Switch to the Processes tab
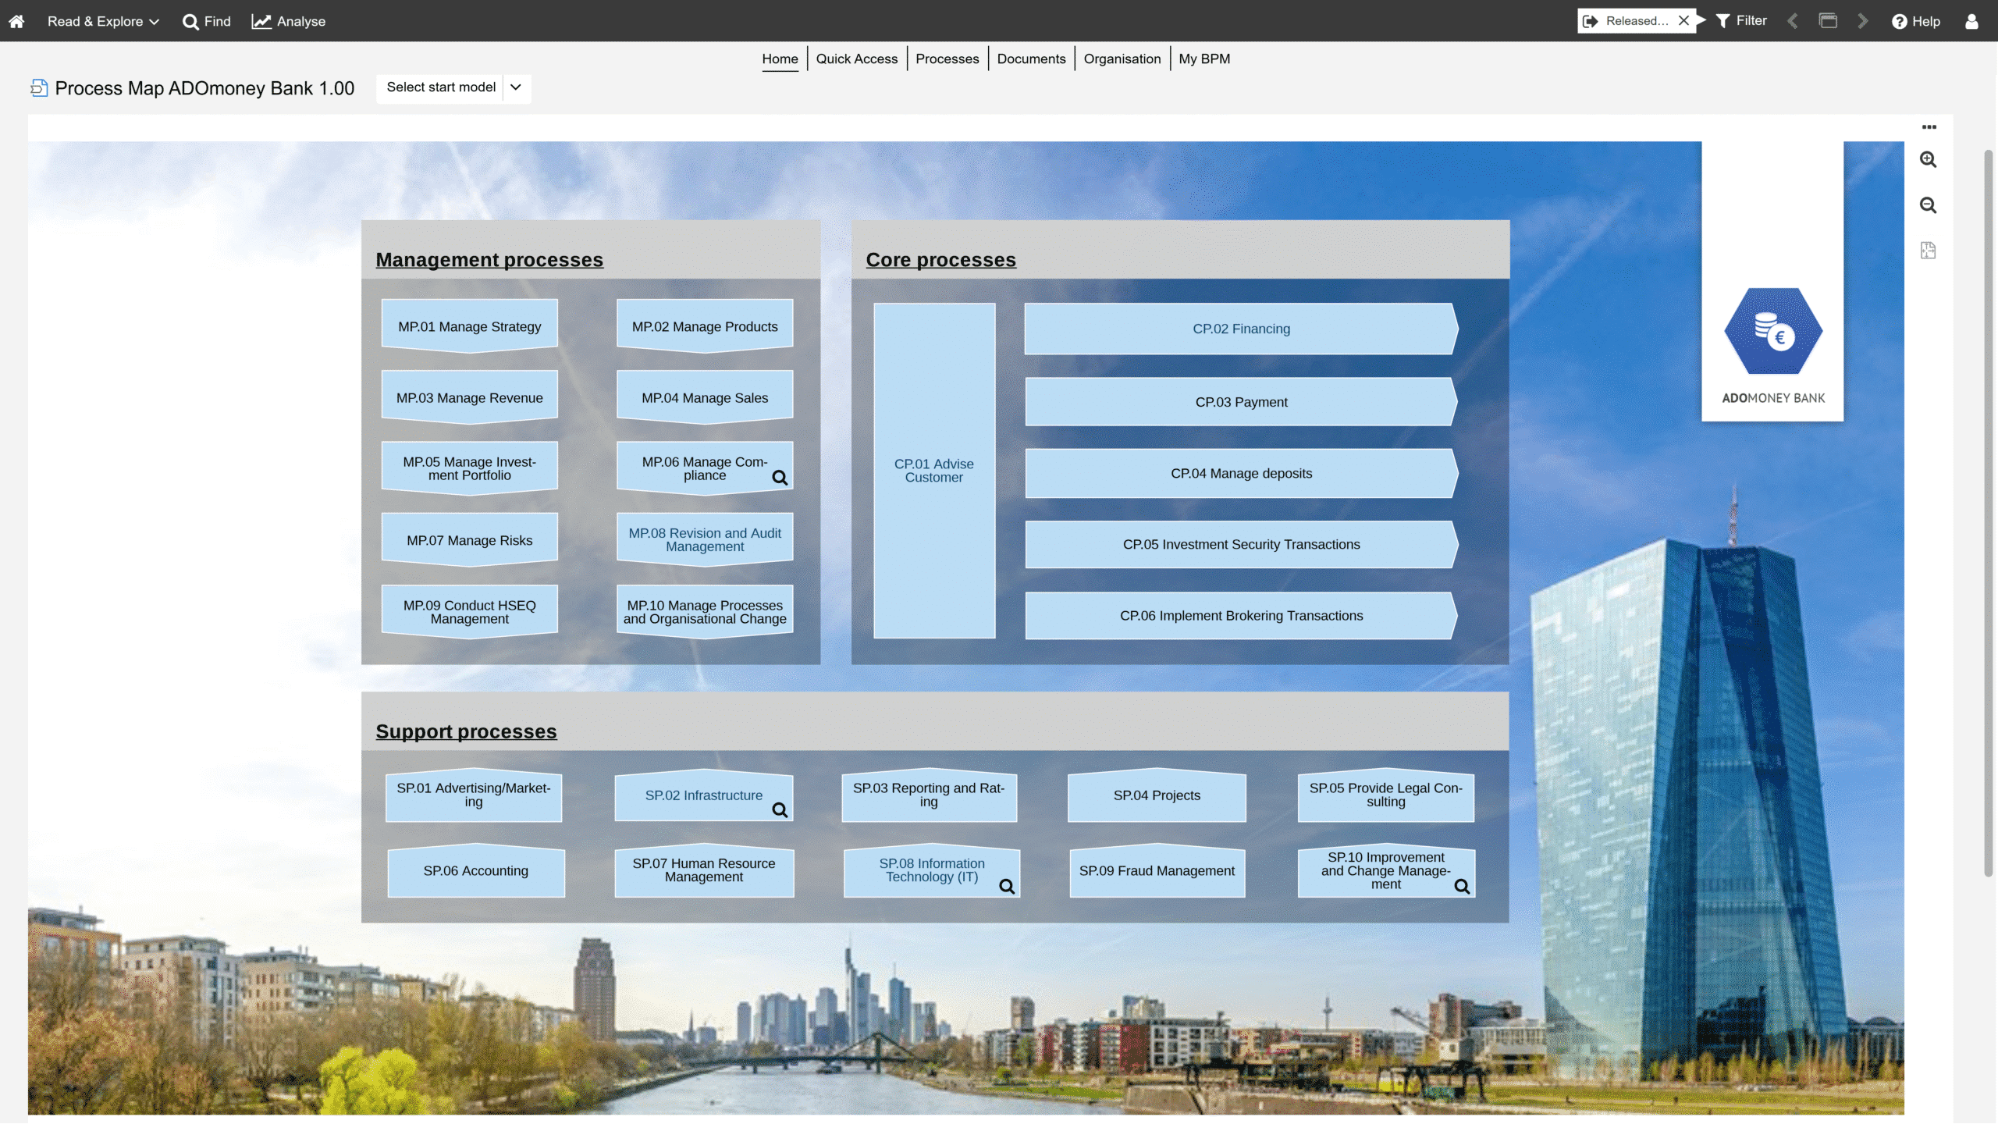Viewport: 1998px width, 1124px height. click(947, 59)
